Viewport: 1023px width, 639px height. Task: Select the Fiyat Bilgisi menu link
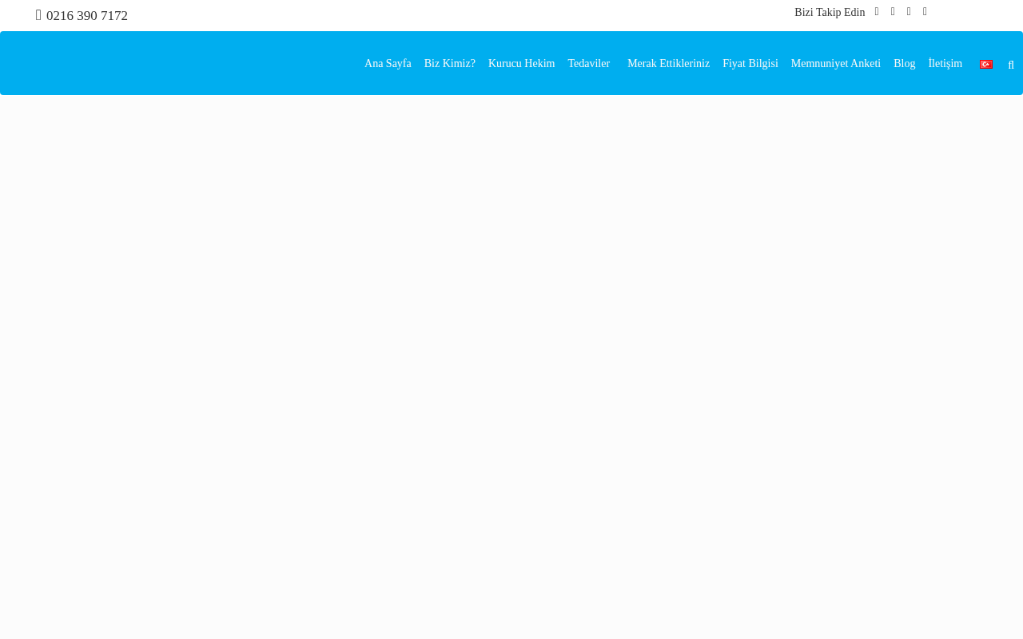(x=750, y=64)
